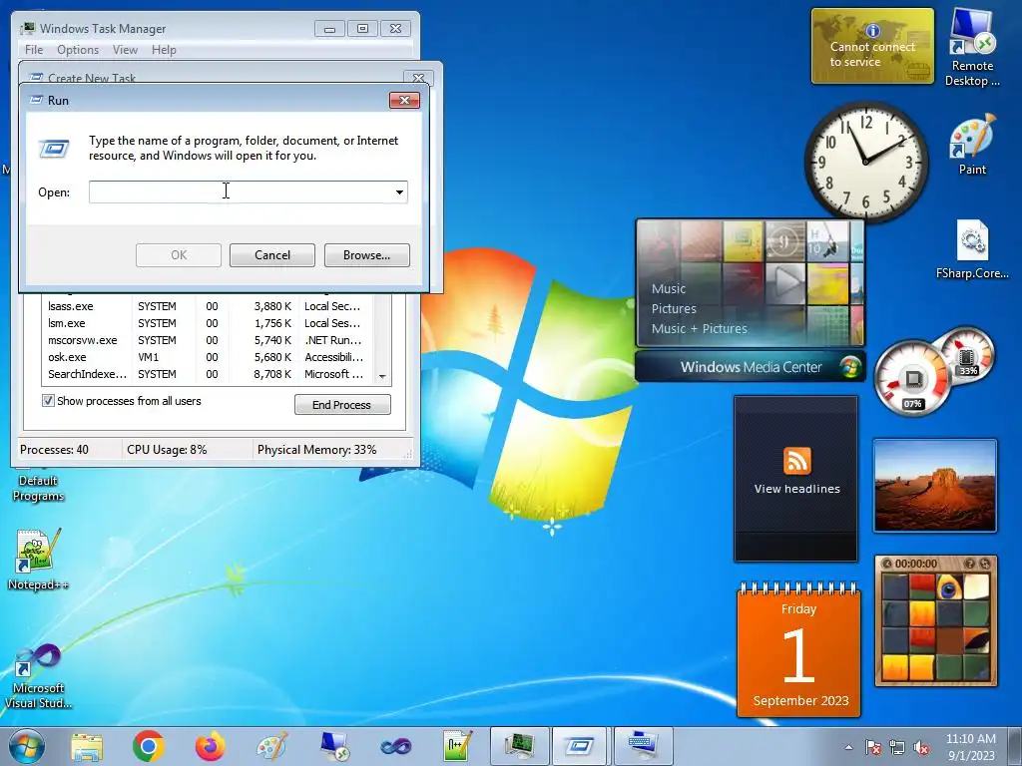
Task: Switch to Run dialog taskbar button
Action: [580, 746]
